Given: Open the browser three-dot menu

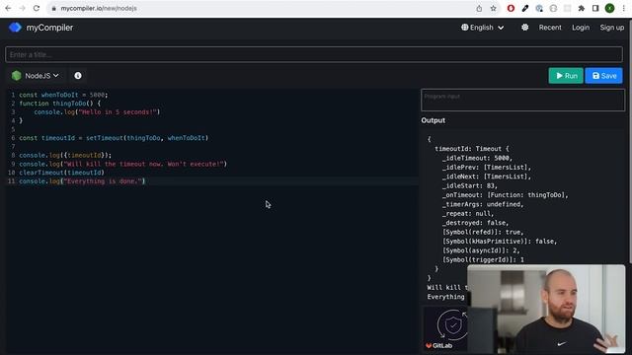Looking at the screenshot, I should click(623, 8).
